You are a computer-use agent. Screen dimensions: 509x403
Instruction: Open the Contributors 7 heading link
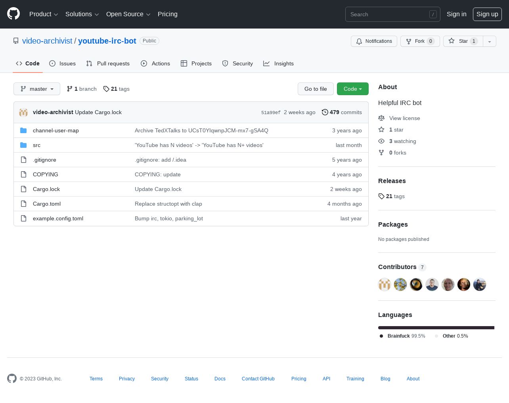tap(402, 267)
